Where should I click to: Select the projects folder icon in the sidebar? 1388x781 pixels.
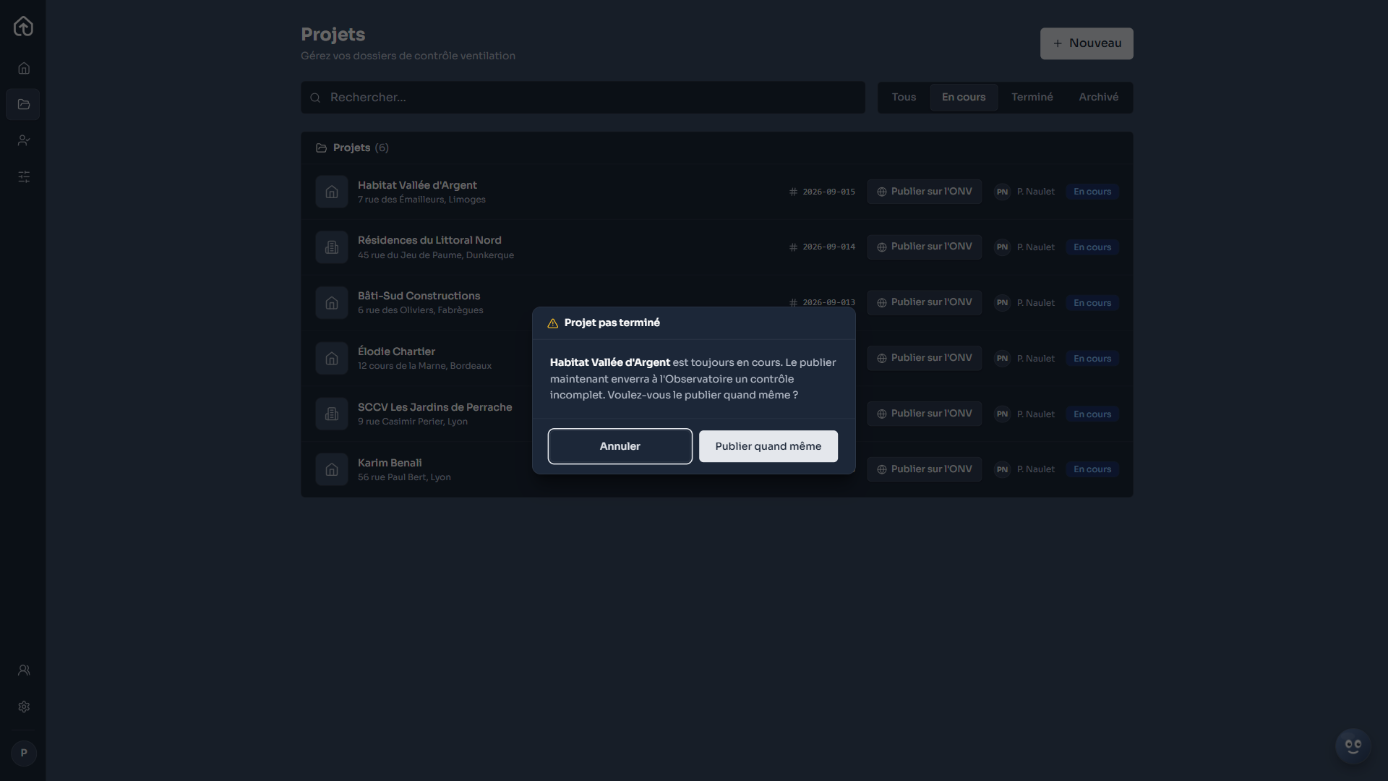coord(24,104)
